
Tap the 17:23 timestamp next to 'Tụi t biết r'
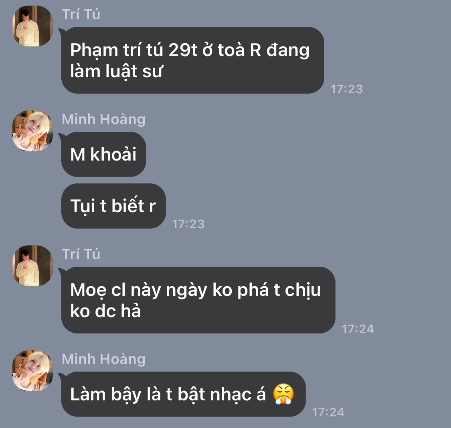pos(188,224)
